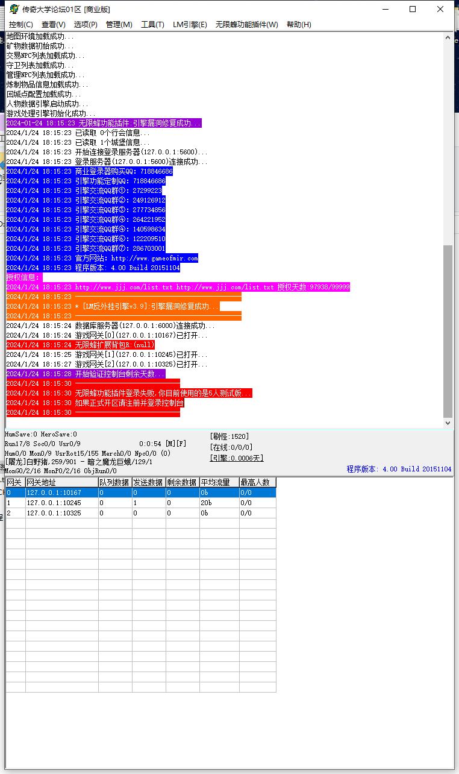
Task: Click the 开始验证控制台剩余天数 log line
Action: pyautogui.click(x=86, y=374)
